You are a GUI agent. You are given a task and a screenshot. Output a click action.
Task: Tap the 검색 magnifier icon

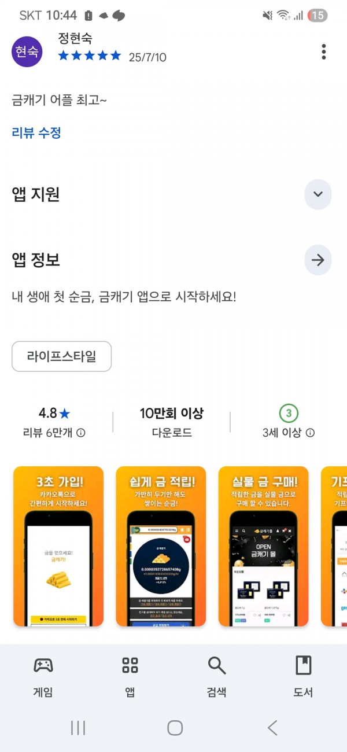click(217, 665)
